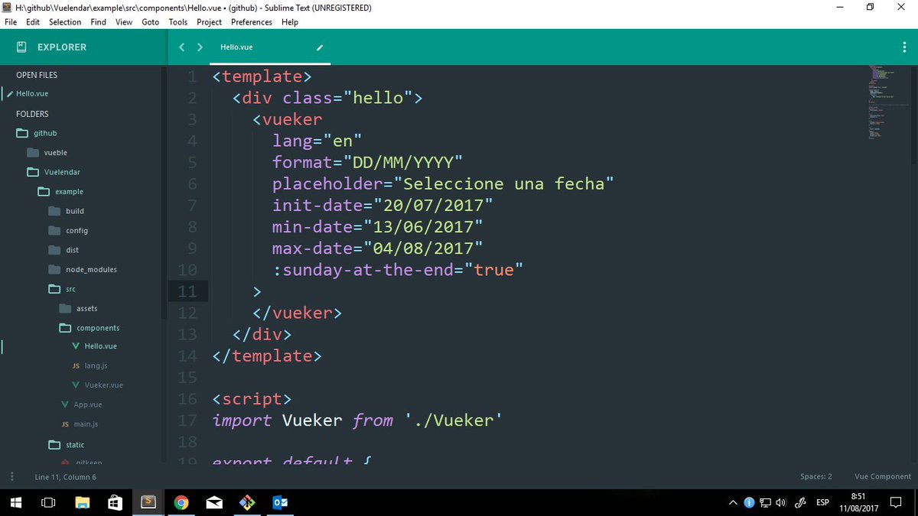Open the Mail app from the taskbar

[x=214, y=502]
